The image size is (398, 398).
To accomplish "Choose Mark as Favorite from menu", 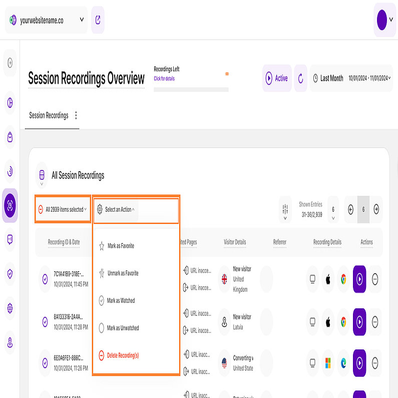I will click(x=120, y=246).
